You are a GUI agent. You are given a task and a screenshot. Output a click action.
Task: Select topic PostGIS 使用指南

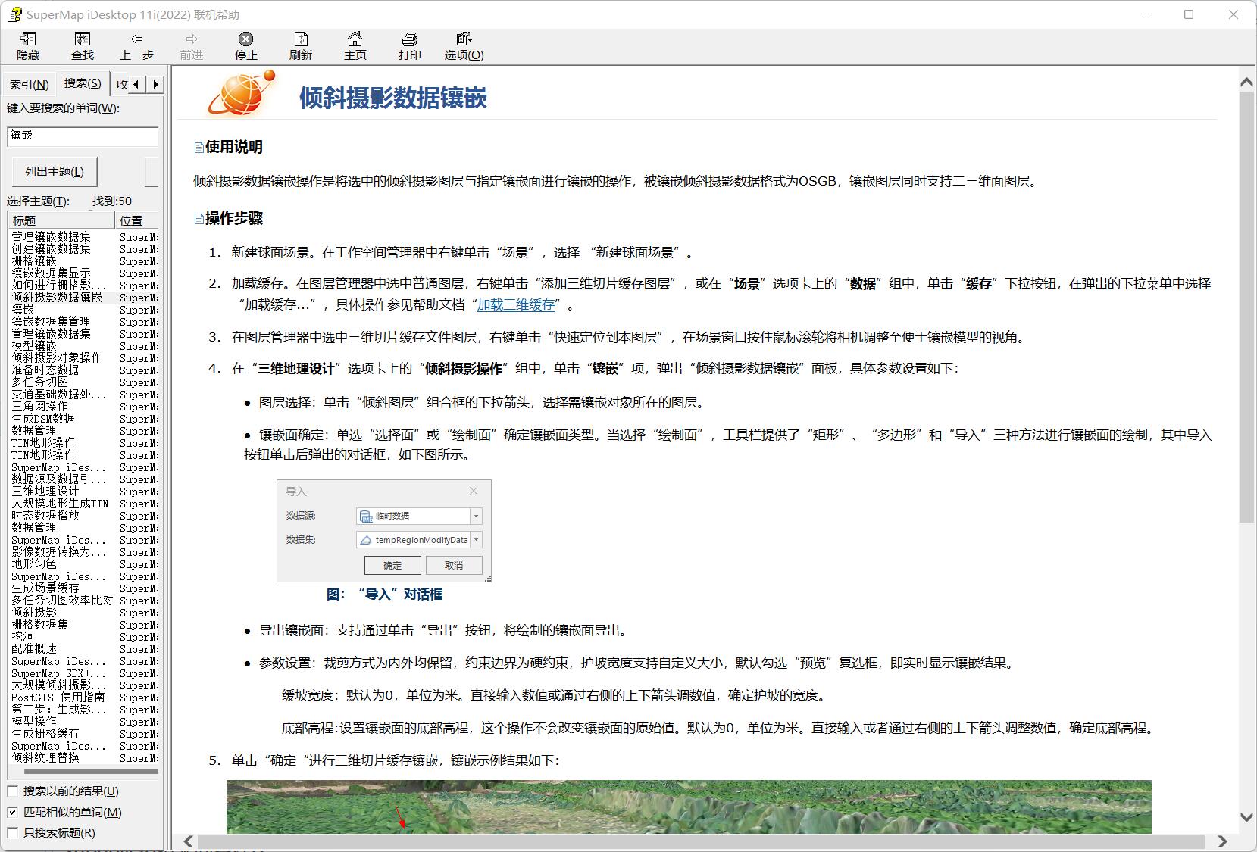[x=58, y=698]
